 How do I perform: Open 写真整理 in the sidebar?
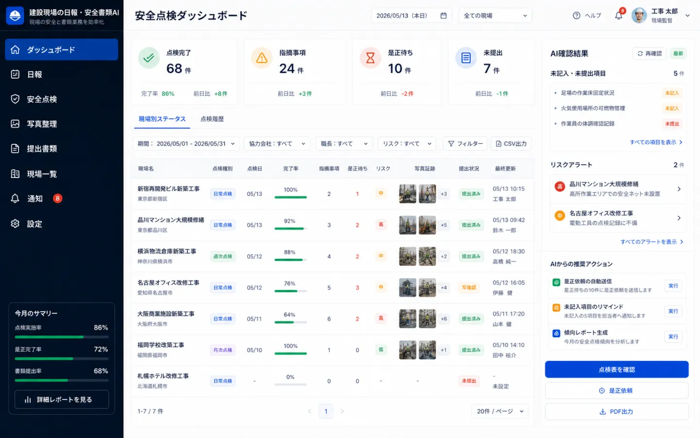pos(61,124)
